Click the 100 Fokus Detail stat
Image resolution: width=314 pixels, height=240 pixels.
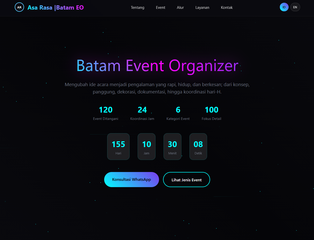pyautogui.click(x=212, y=113)
